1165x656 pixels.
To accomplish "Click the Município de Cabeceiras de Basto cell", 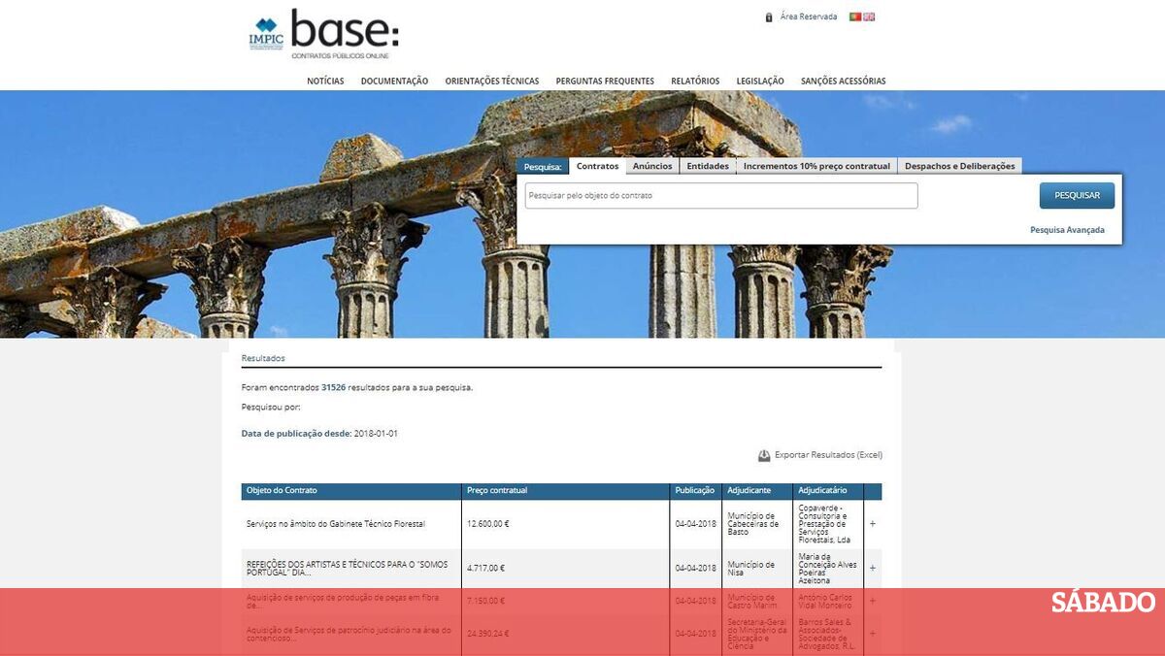I will pos(753,524).
